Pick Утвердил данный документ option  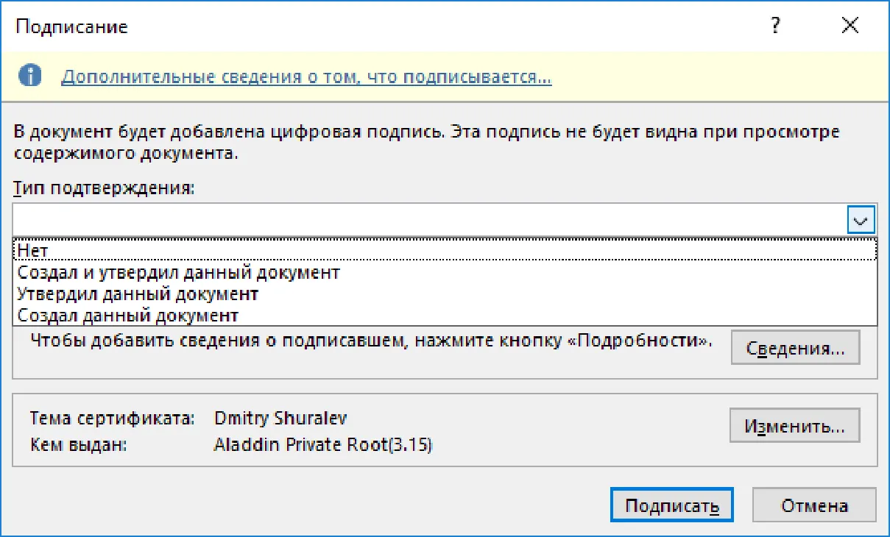point(445,294)
